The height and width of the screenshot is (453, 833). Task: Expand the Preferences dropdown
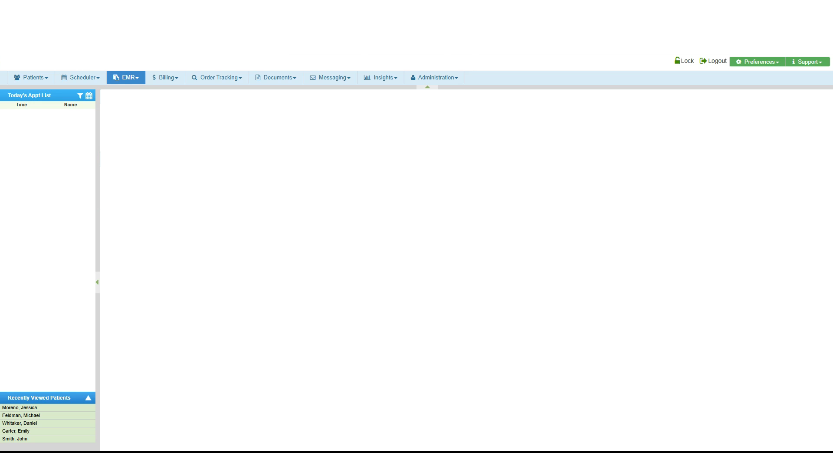click(758, 62)
